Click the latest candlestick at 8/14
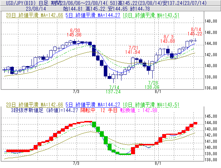 point(195,41)
